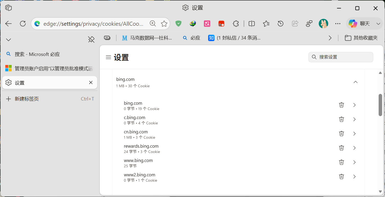Image resolution: width=385 pixels, height=197 pixels.
Task: Open the 必应 bookmark
Action: point(191,38)
